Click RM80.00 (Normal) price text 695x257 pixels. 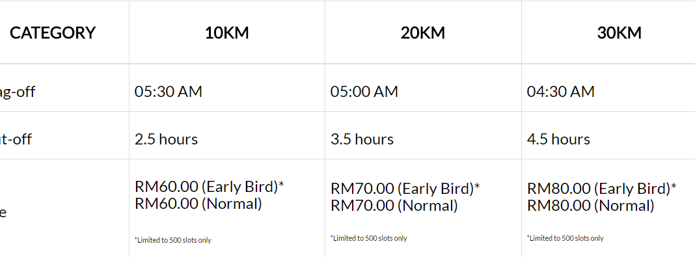591,206
